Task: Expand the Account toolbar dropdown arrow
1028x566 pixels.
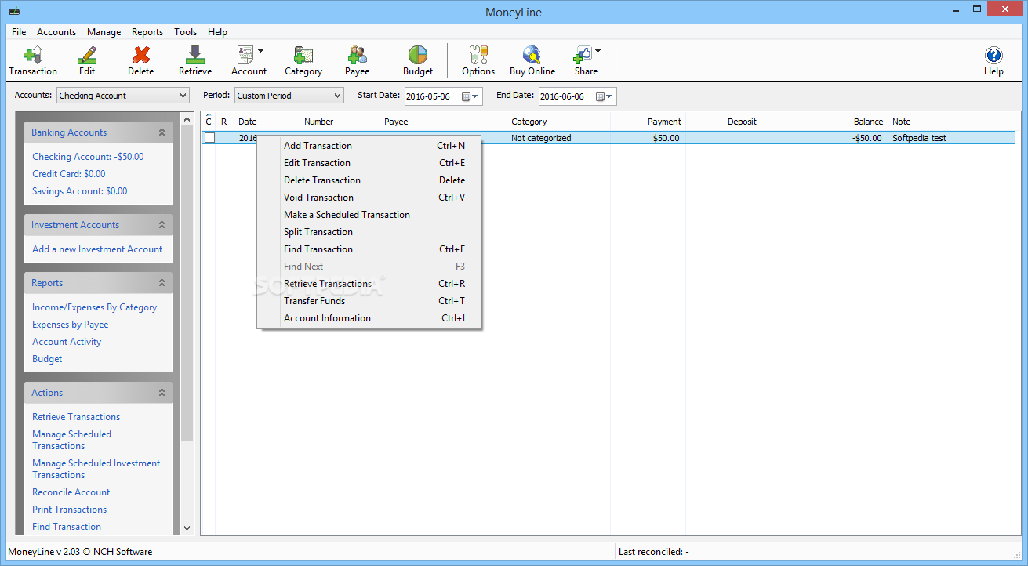Action: coord(261,51)
